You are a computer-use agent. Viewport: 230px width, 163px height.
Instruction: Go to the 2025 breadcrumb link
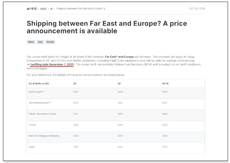coord(43,9)
